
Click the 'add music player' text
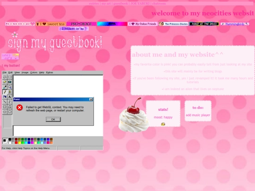(x=198, y=115)
